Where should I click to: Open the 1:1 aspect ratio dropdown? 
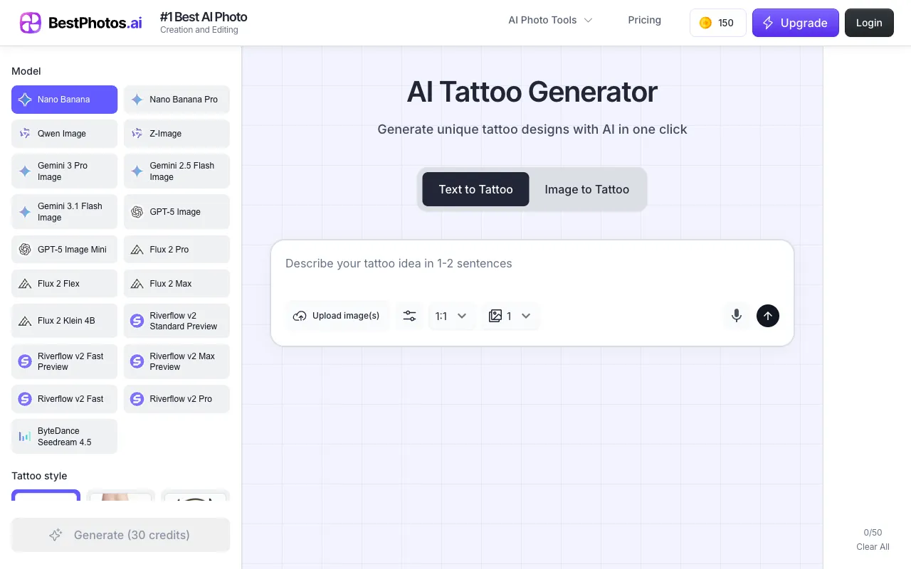pyautogui.click(x=451, y=316)
